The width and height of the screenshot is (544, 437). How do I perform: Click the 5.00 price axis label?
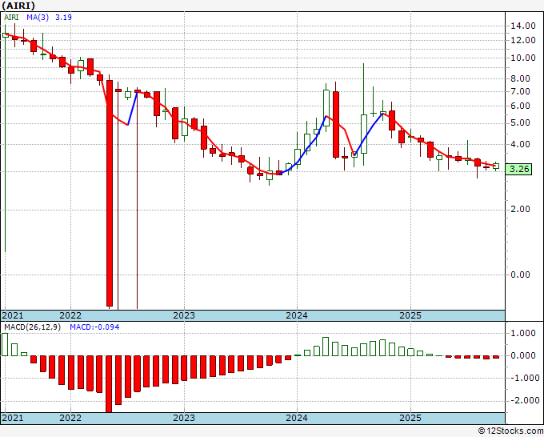(x=520, y=123)
